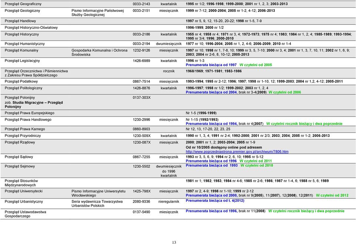Select 'W czytelni od 2012' text
The width and height of the screenshot is (356, 244).
332,195
